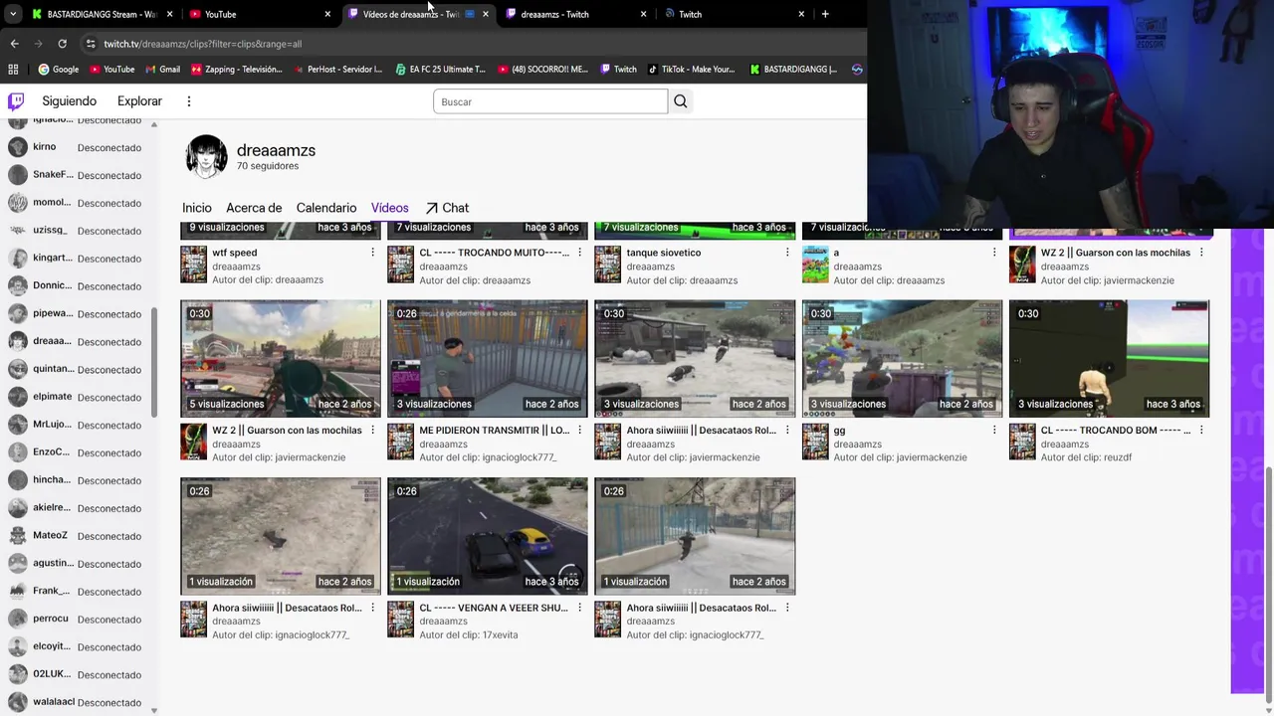
Task: Click the dreaaamzs channel avatar
Action: [206, 157]
